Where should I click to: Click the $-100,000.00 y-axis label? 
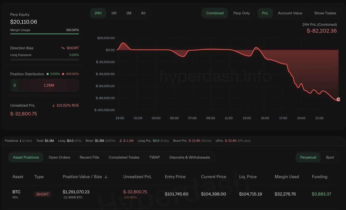104,110
